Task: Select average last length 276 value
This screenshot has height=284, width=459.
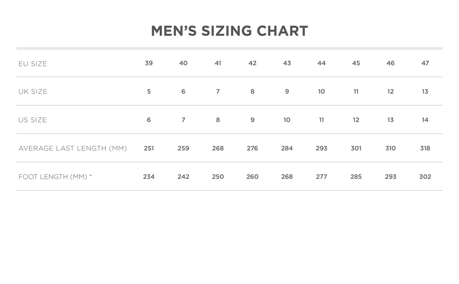Action: [x=252, y=149]
